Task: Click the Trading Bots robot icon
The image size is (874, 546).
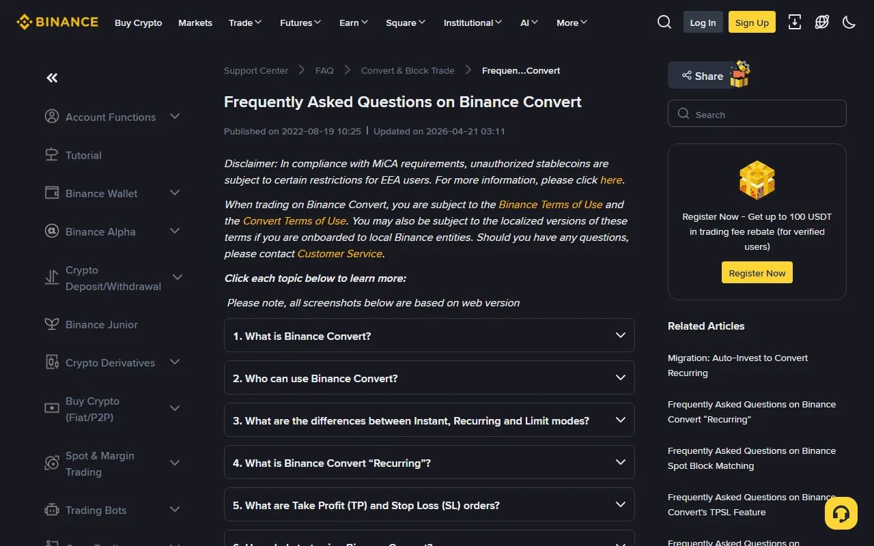Action: tap(52, 510)
